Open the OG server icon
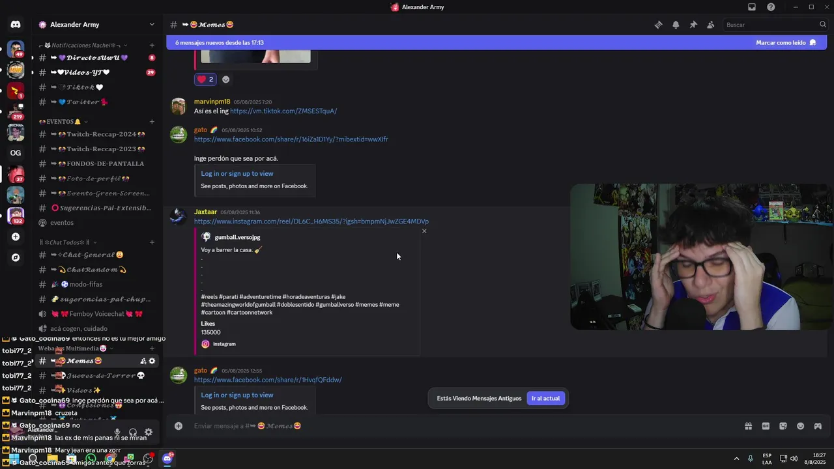Screen dimensions: 834x469 tap(16, 153)
